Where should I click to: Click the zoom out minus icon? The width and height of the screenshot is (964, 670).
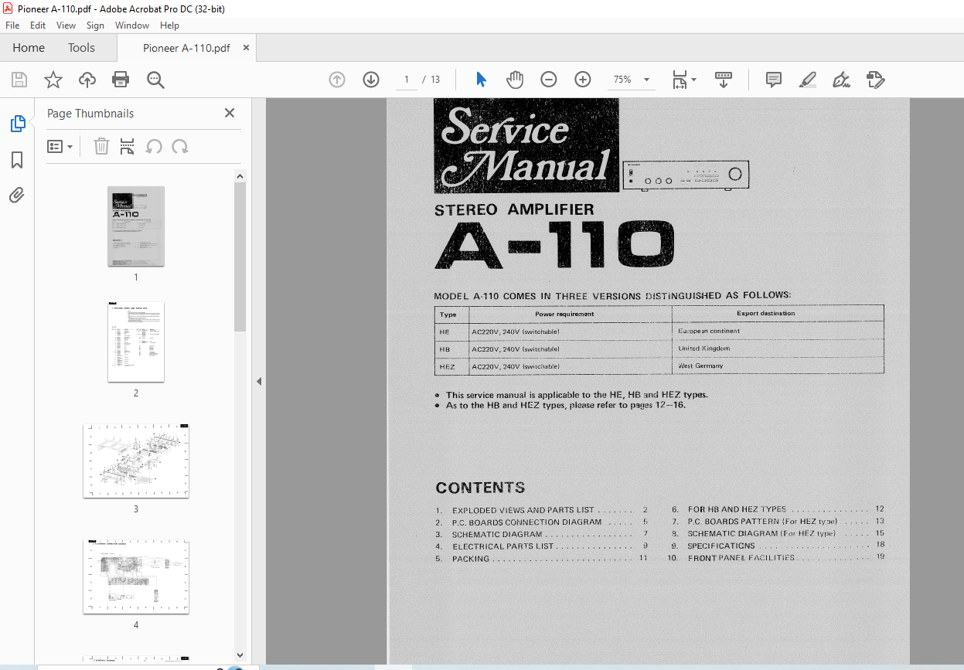[549, 80]
